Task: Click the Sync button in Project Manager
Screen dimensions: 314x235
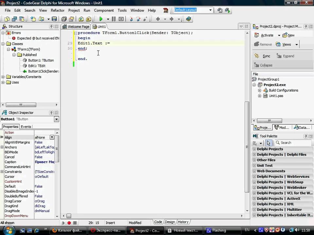Action: tap(262, 56)
